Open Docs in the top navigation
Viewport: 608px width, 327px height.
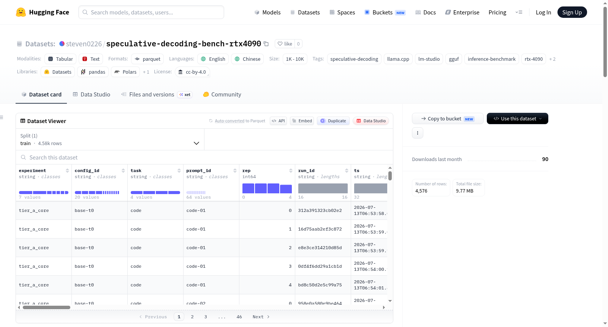[426, 12]
